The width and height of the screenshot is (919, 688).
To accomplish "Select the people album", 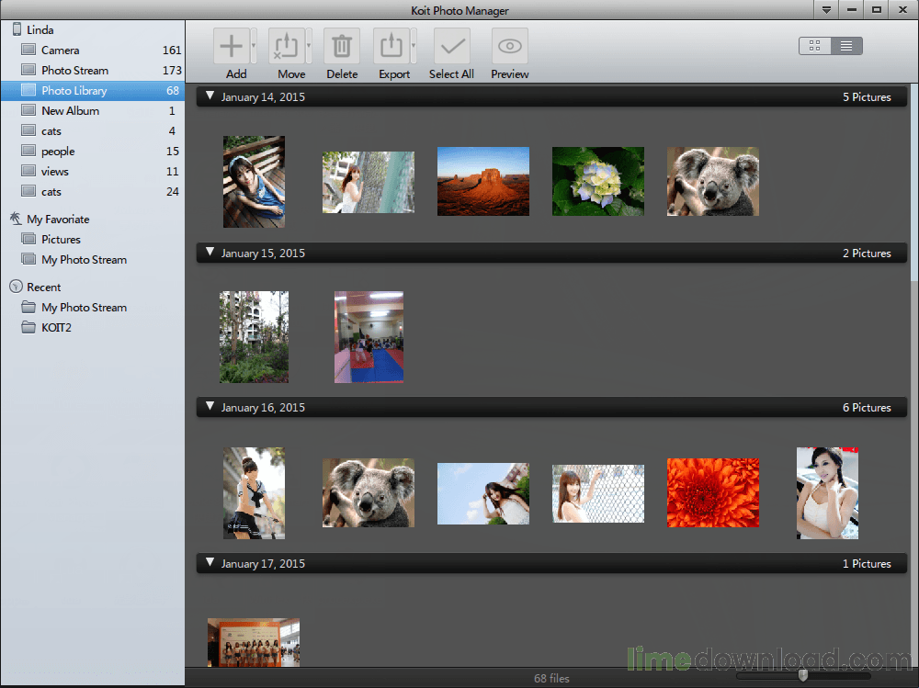I will pos(58,152).
